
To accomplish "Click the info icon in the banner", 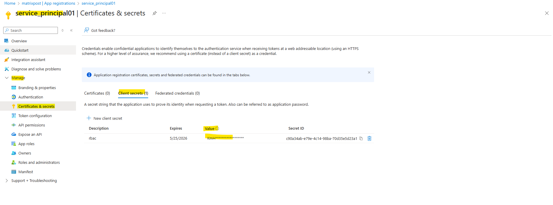I will [x=89, y=75].
